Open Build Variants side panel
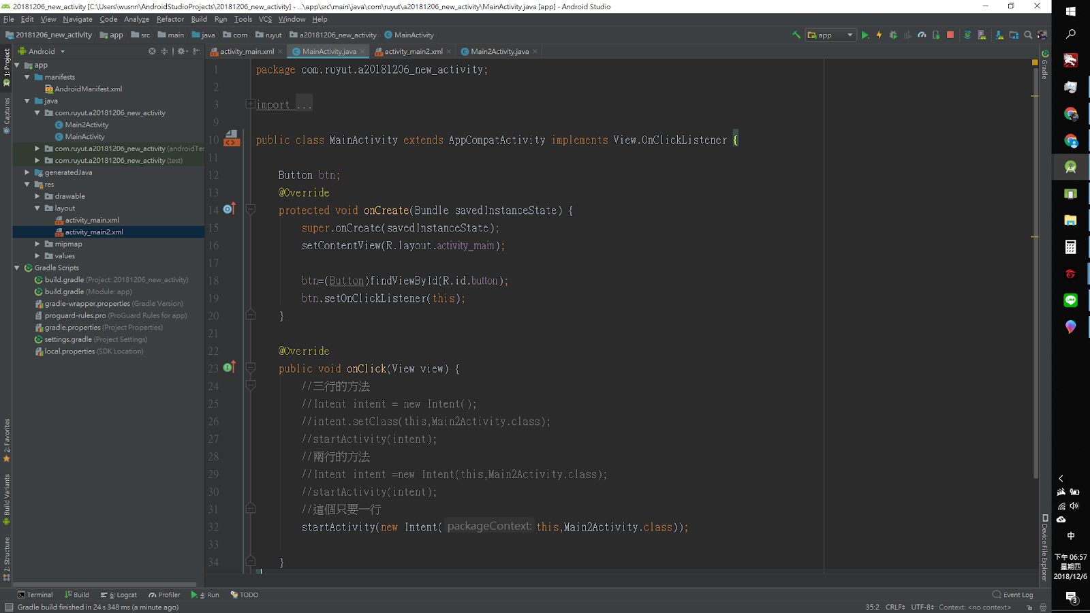Viewport: 1090px width, 613px height. [x=6, y=499]
